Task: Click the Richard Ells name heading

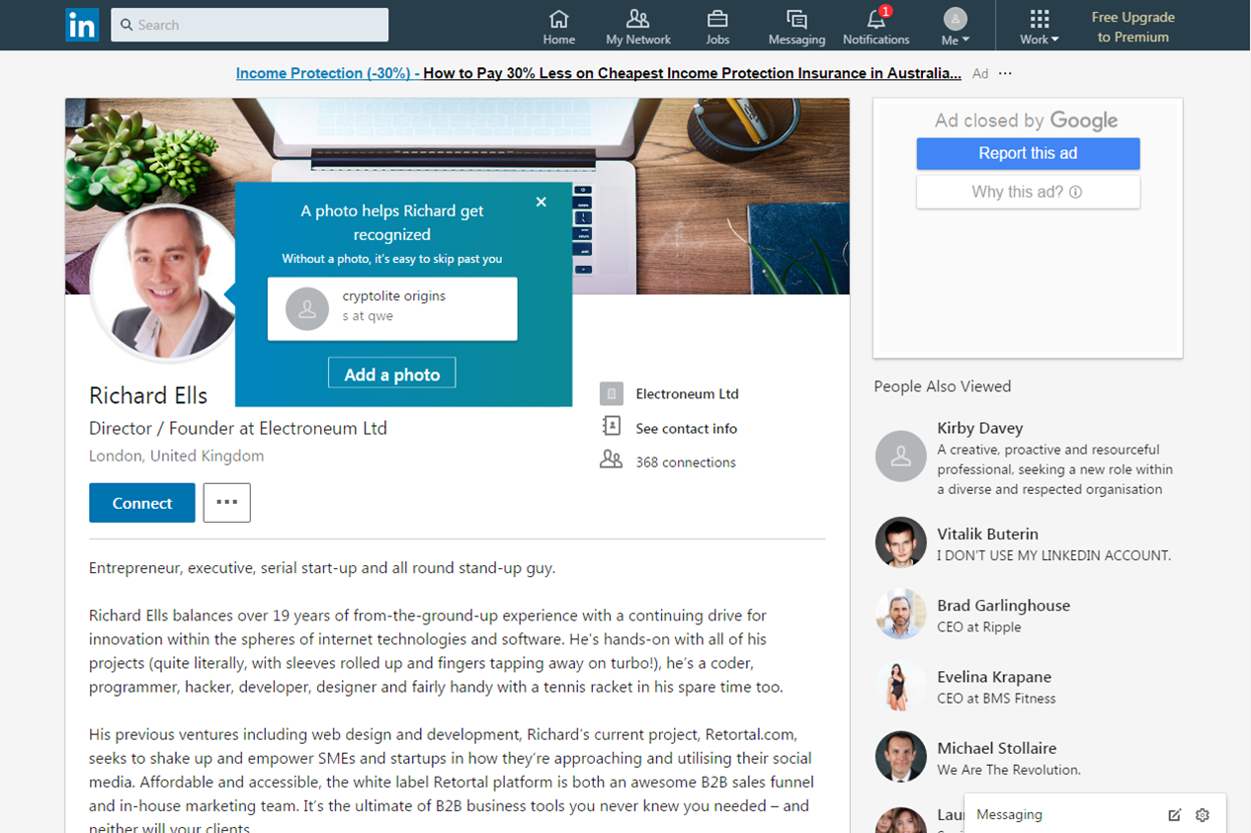Action: (148, 395)
